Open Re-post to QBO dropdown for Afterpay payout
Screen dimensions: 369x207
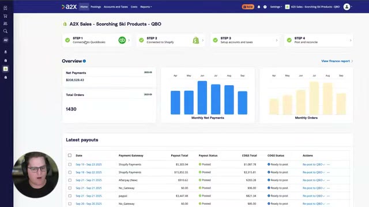click(x=324, y=180)
